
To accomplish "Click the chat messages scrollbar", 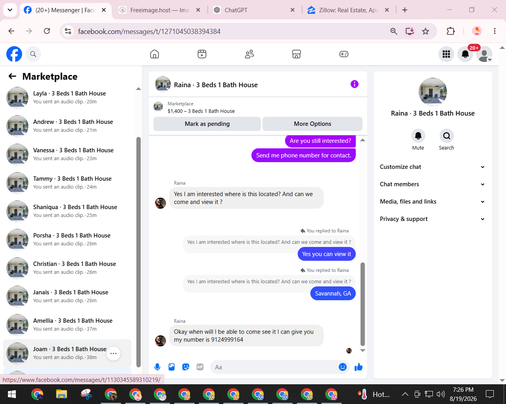I will click(363, 304).
